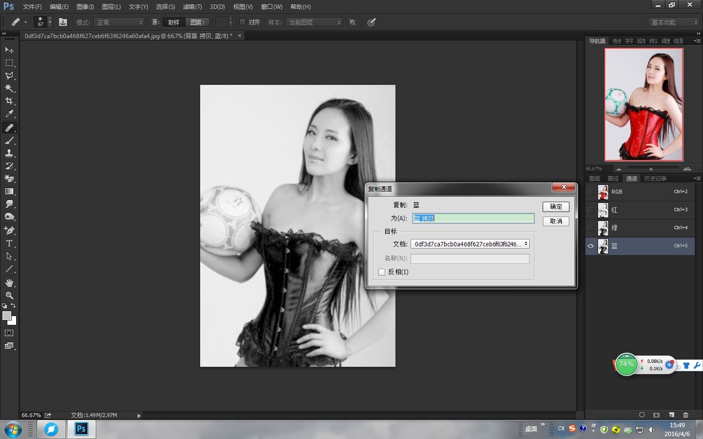
Task: Click tablet pressure size icon in options bar
Action: (372, 22)
